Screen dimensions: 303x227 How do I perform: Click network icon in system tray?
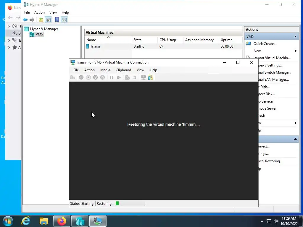click(269, 221)
